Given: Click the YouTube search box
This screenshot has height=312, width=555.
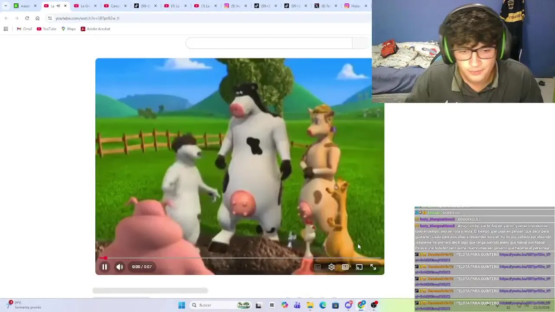Looking at the screenshot, I should tap(269, 43).
